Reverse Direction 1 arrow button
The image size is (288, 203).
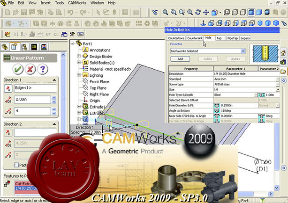8,88
